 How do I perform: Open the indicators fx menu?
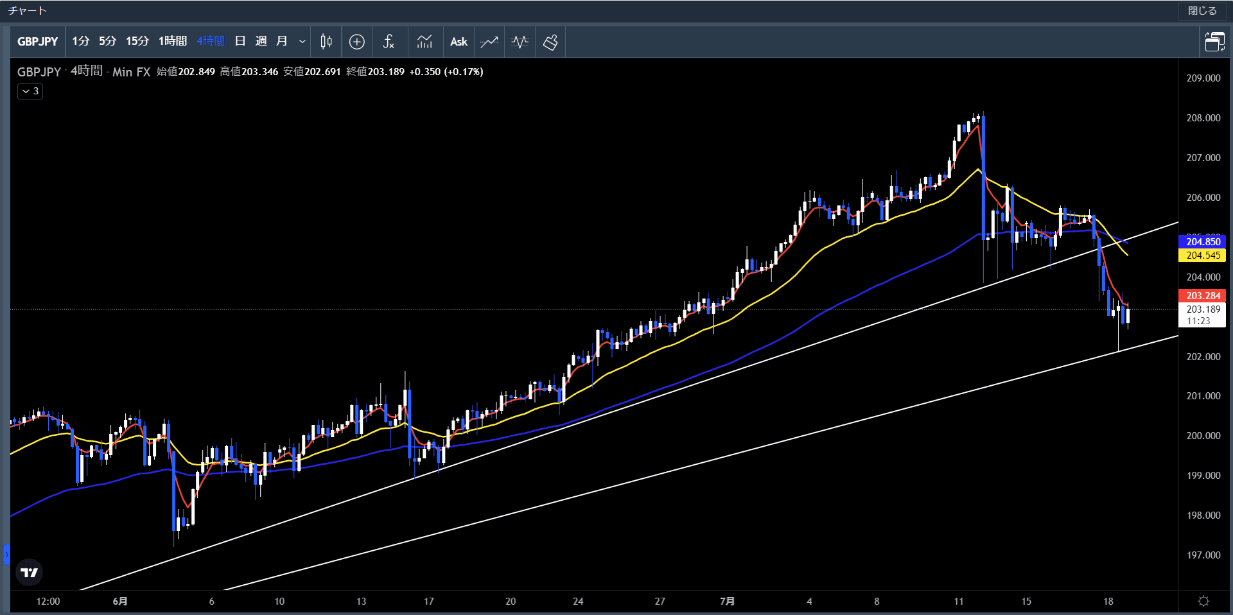click(389, 42)
